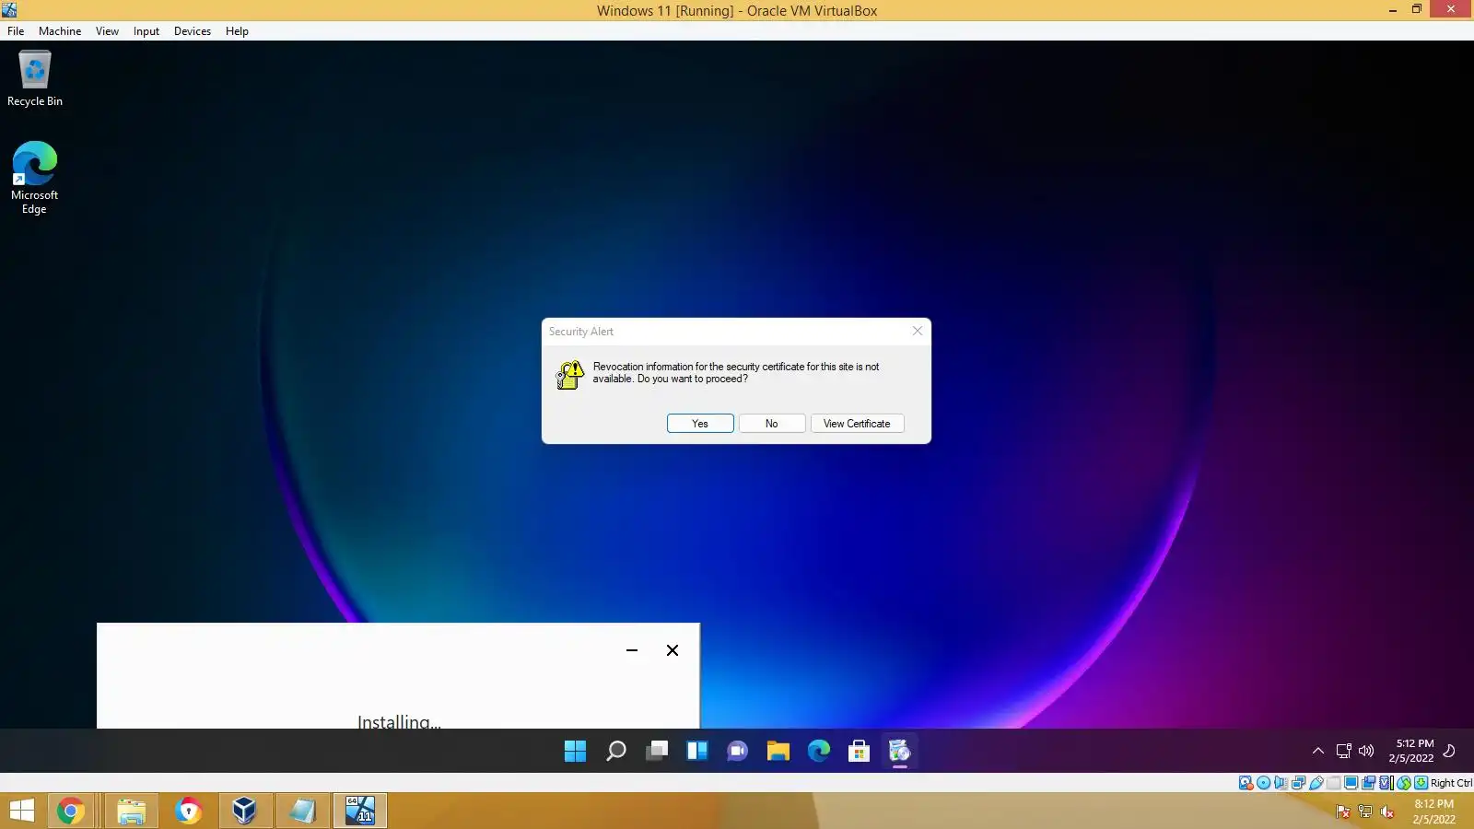Minimize the Installing window
This screenshot has width=1474, height=829.
click(632, 650)
